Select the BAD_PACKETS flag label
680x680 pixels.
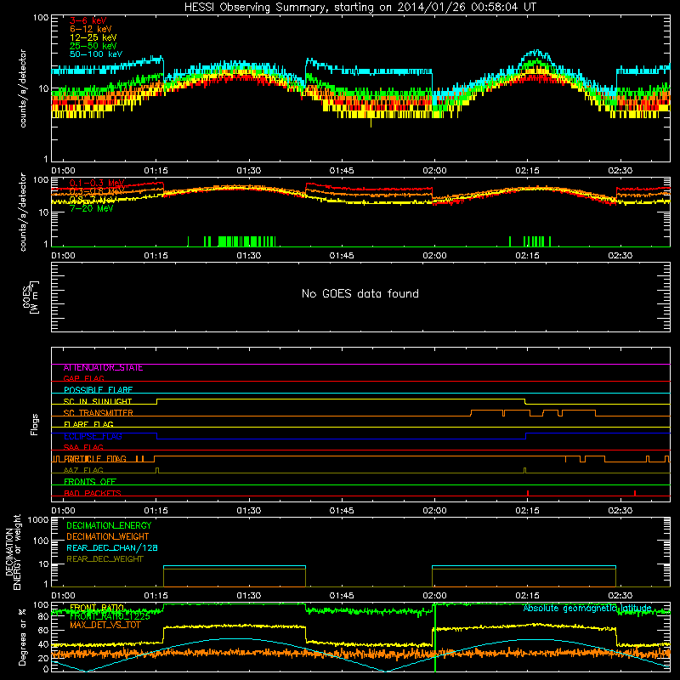[93, 493]
